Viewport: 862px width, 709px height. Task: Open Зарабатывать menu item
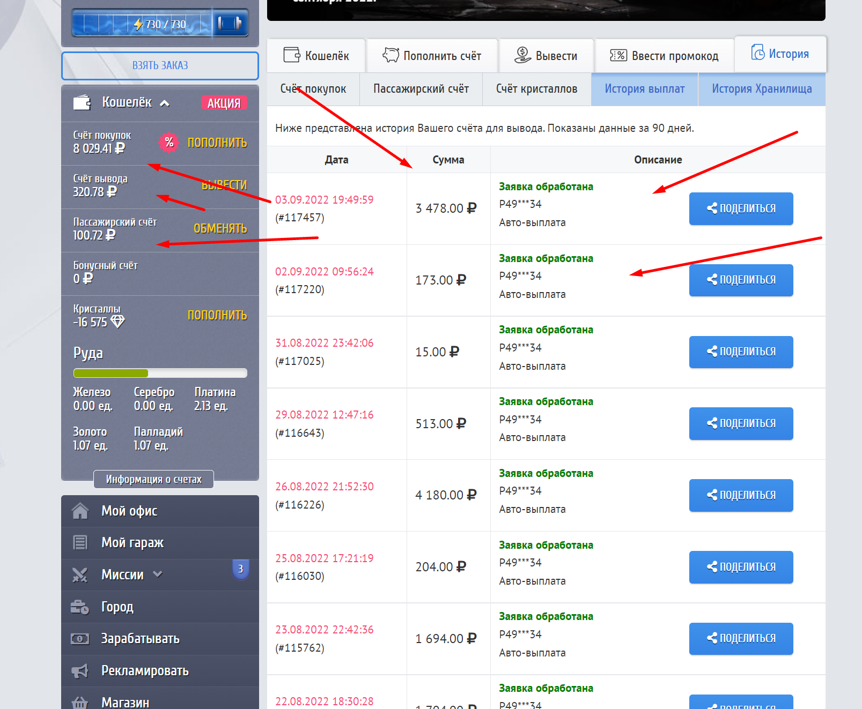click(160, 639)
